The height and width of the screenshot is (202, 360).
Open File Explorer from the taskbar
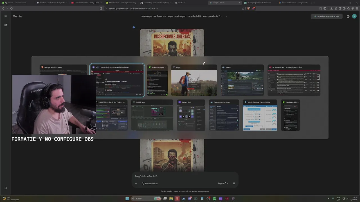pos(171,199)
